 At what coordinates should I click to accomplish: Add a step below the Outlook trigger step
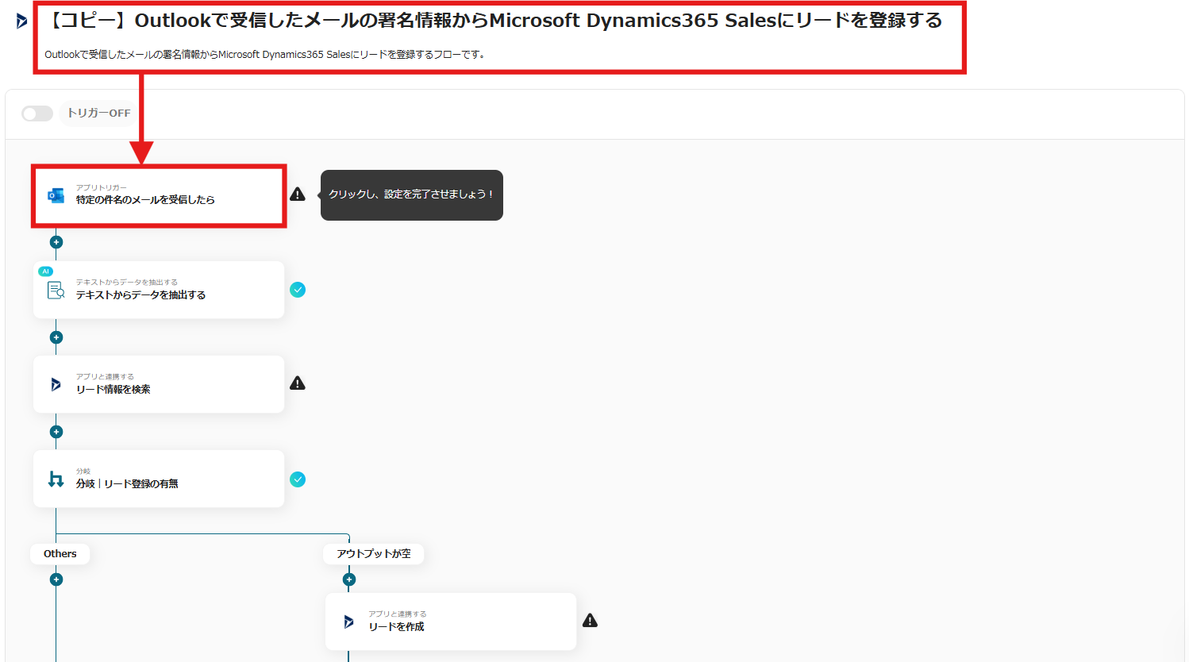(56, 242)
